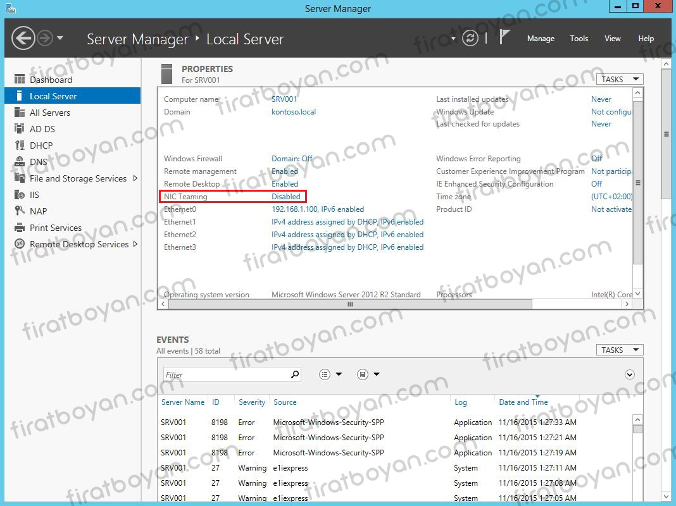This screenshot has height=506, width=676.
Task: Click the Time zone UTC+02:00 link
Action: click(x=611, y=196)
